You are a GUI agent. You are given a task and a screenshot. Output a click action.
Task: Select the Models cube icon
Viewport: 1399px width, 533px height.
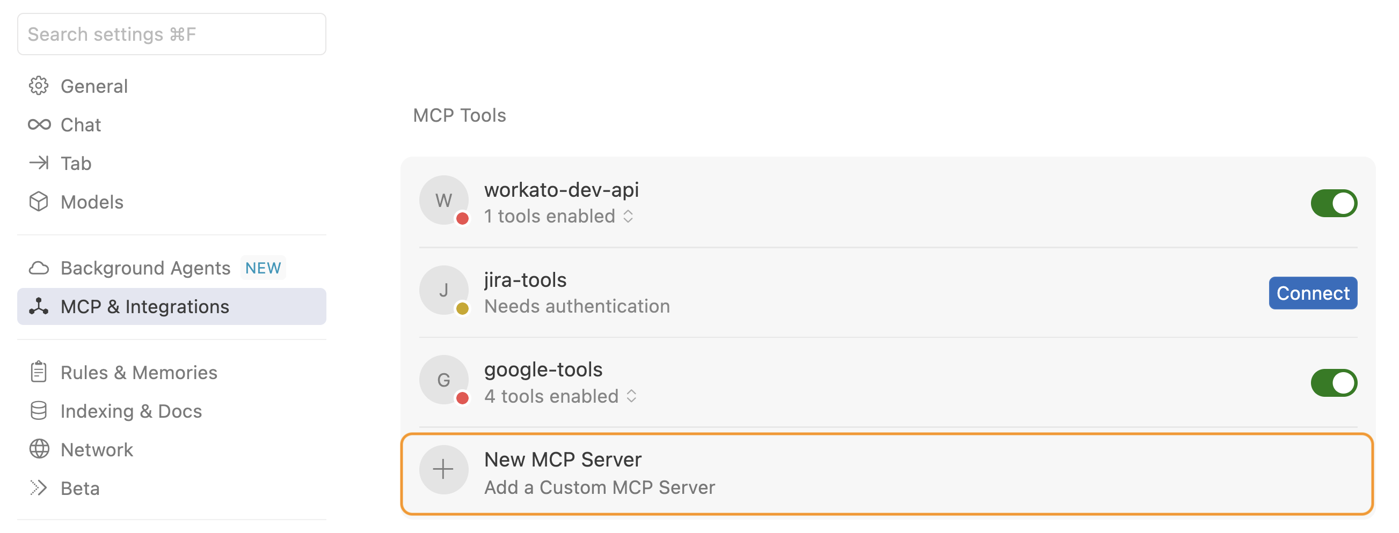point(39,202)
